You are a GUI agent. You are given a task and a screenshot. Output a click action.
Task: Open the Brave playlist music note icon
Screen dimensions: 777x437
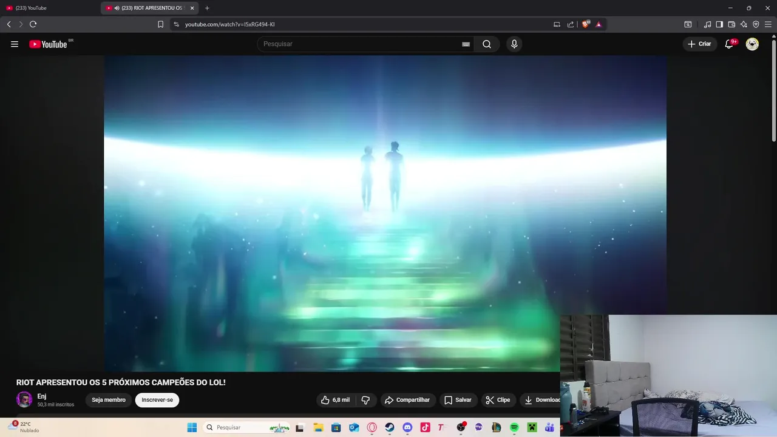[707, 24]
